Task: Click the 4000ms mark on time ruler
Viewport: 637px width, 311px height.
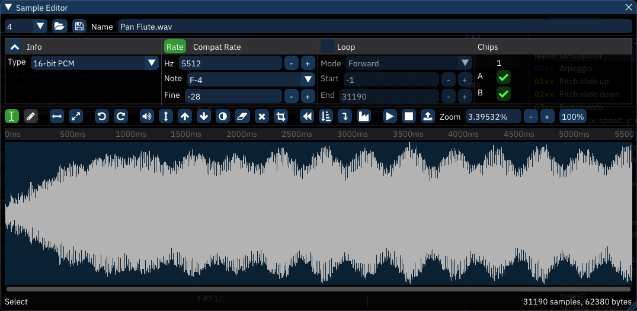Action: click(463, 134)
